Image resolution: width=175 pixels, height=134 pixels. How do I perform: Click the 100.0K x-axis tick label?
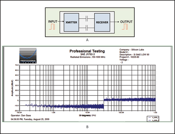pos(19,113)
